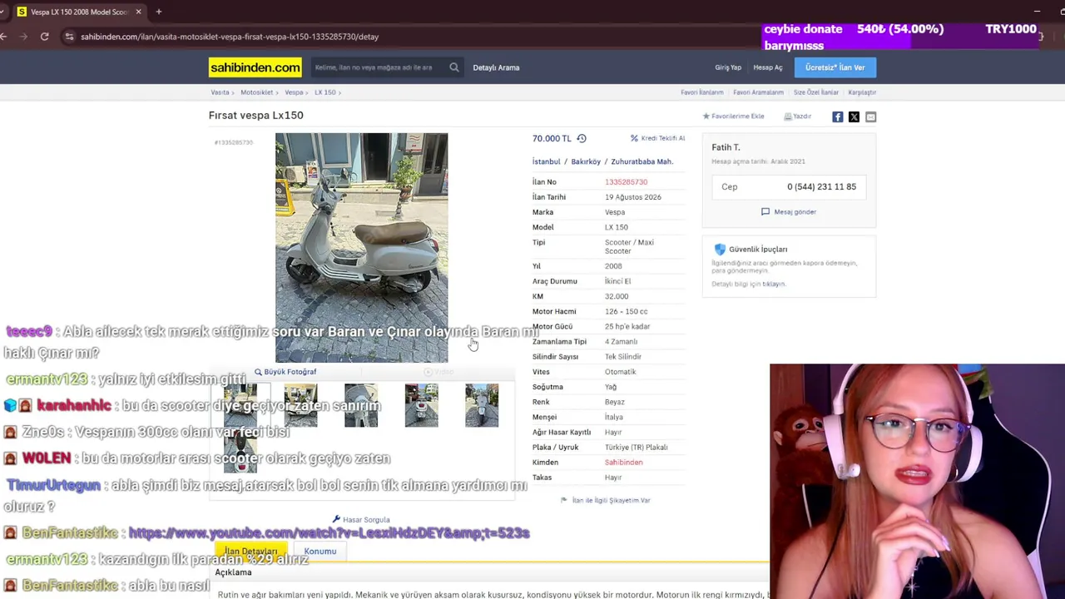The height and width of the screenshot is (599, 1065).
Task: Select the fifth photo thumbnail
Action: pyautogui.click(x=482, y=405)
